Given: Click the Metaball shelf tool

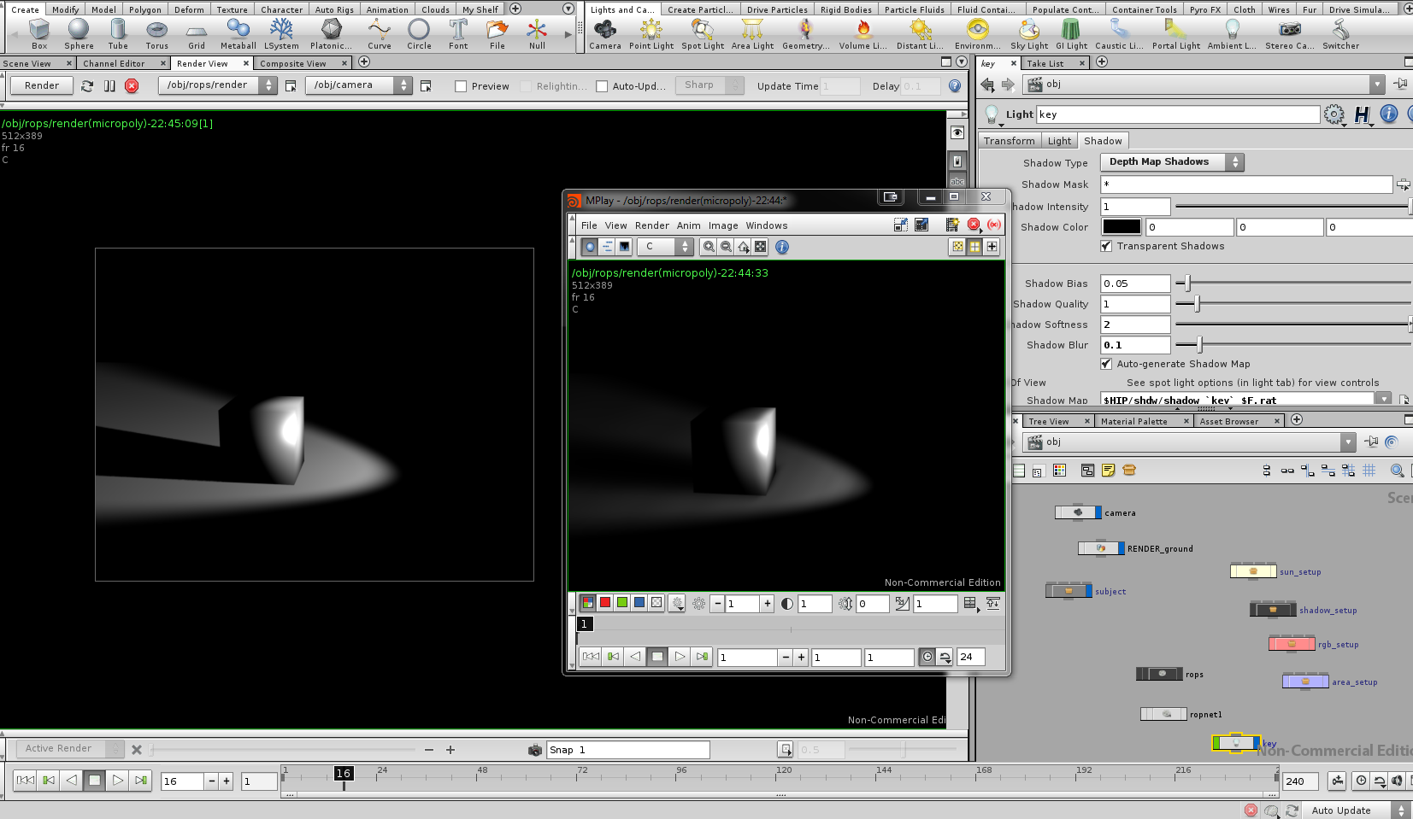Looking at the screenshot, I should tap(238, 34).
